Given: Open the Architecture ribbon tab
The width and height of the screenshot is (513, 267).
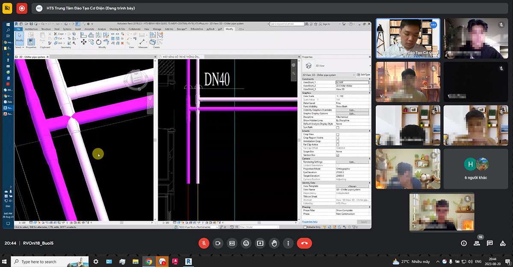Looking at the screenshot, I should [x=31, y=29].
